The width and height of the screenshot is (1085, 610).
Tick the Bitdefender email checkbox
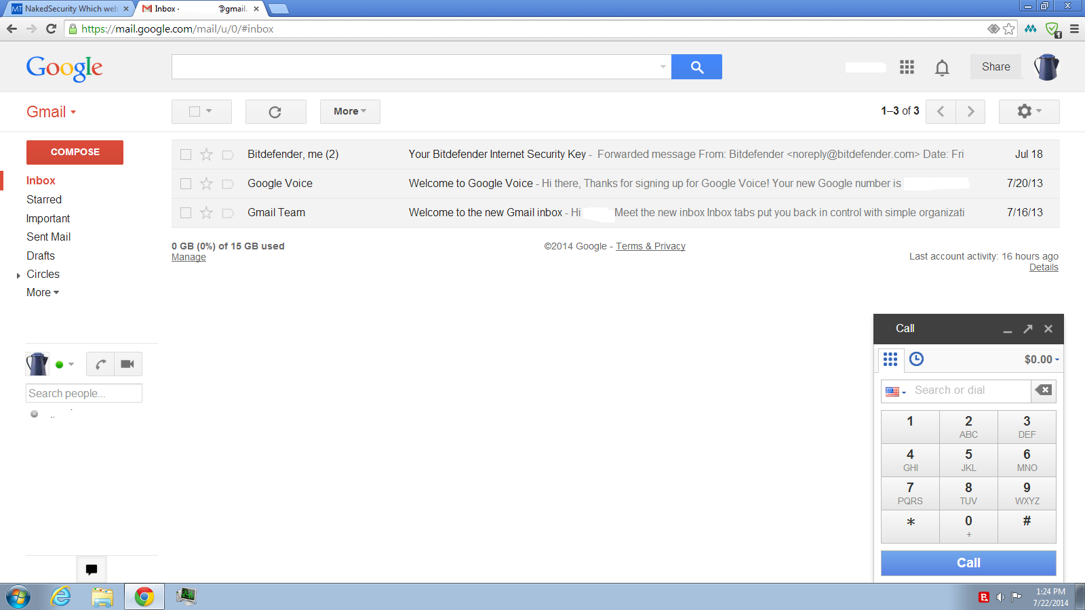[x=186, y=155]
